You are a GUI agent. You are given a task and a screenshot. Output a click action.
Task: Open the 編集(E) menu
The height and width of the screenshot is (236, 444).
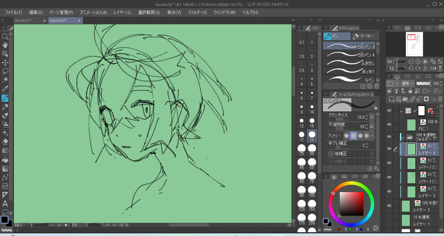pos(36,12)
